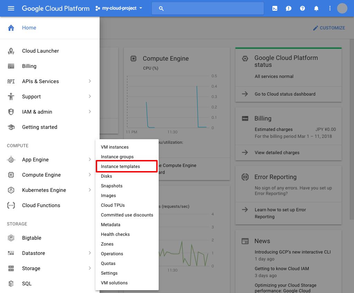The image size is (354, 293).
Task: Select Cloud TPUs from the submenu
Action: (127, 205)
